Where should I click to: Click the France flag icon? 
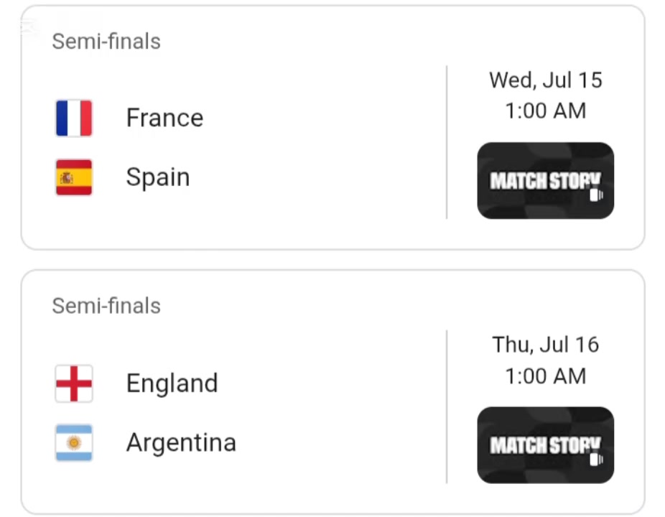74,118
